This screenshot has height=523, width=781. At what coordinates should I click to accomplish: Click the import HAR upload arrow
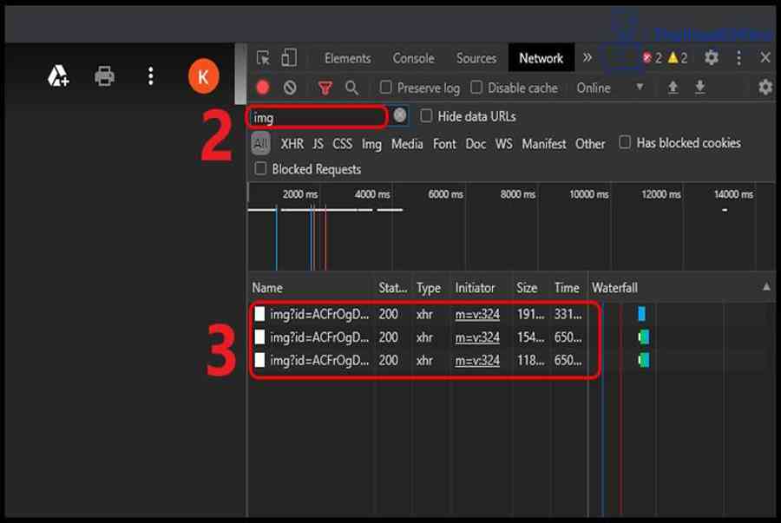tap(673, 88)
